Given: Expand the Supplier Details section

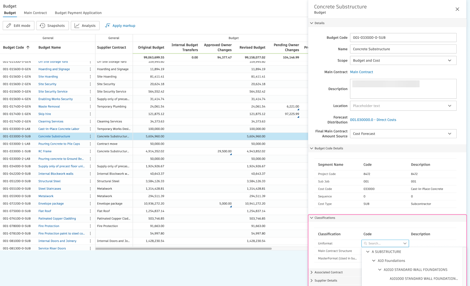Looking at the screenshot, I should pyautogui.click(x=312, y=281).
